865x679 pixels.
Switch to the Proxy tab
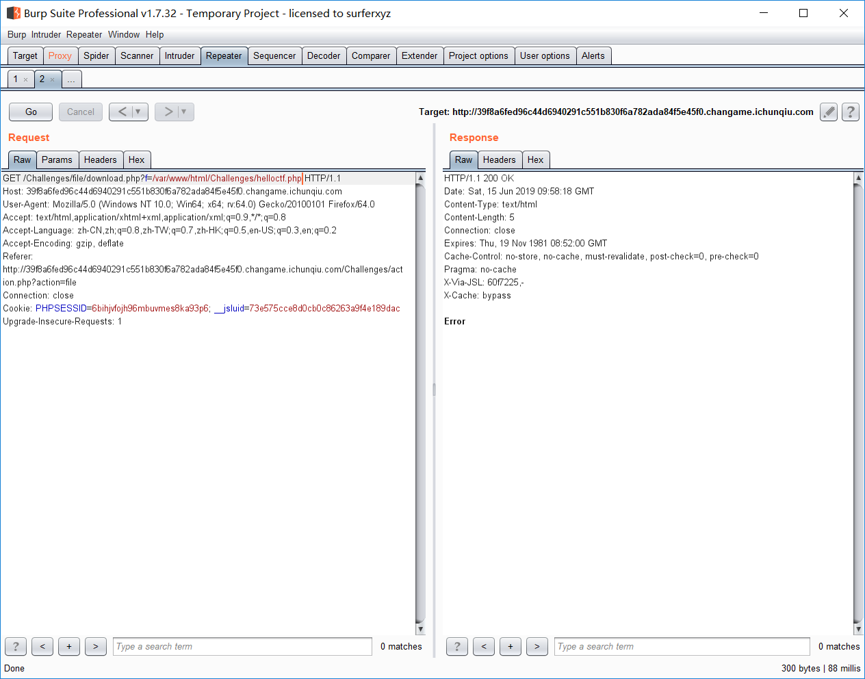[x=60, y=56]
